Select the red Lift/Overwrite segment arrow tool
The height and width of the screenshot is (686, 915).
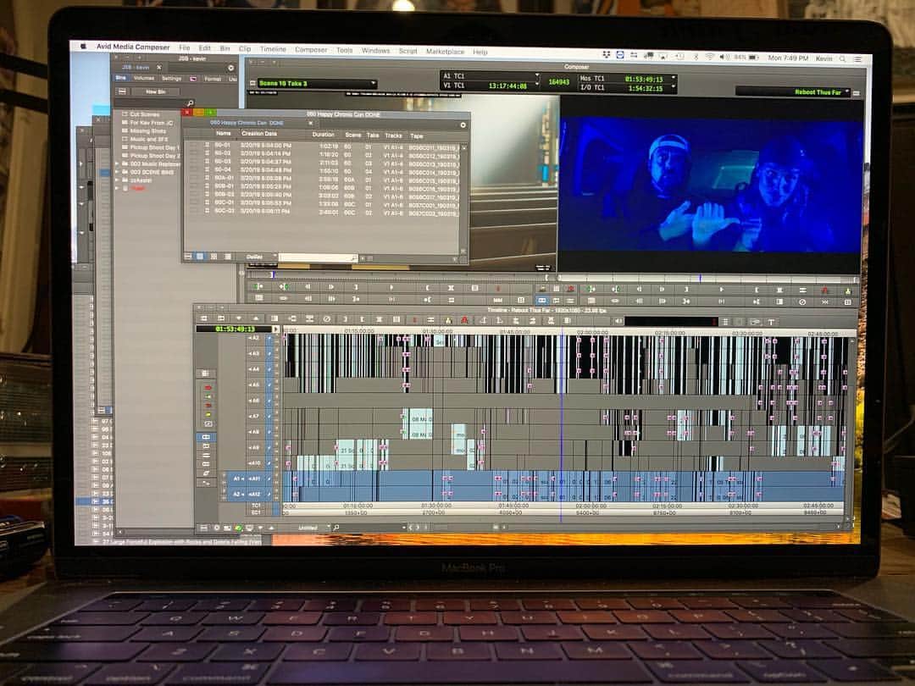[208, 387]
